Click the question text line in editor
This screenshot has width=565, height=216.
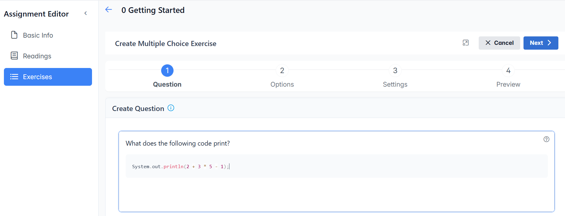[x=178, y=143]
